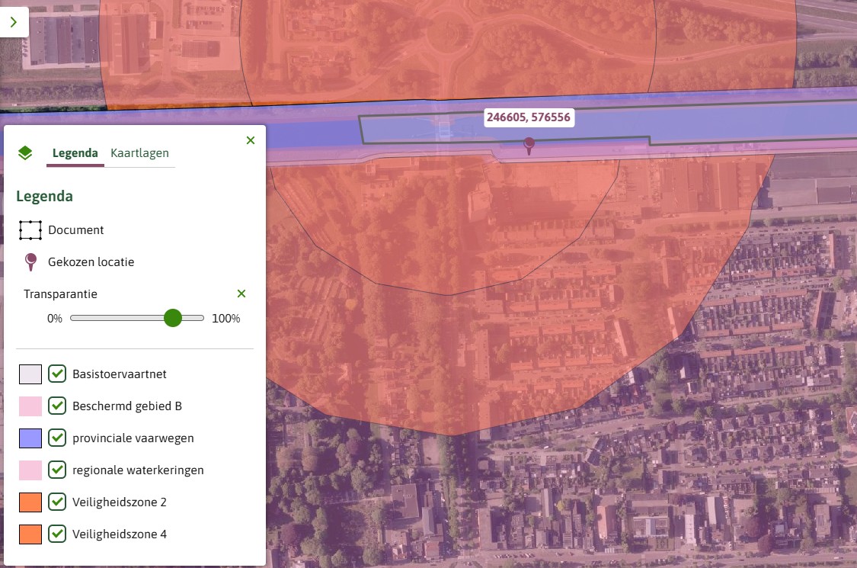This screenshot has height=568, width=857.
Task: Click the green transparency slider handle
Action: pos(173,318)
